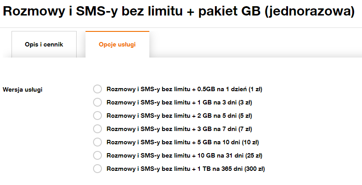The width and height of the screenshot is (362, 185).
Task: Click the word Rozmowy in the page heading
Action: click(31, 11)
